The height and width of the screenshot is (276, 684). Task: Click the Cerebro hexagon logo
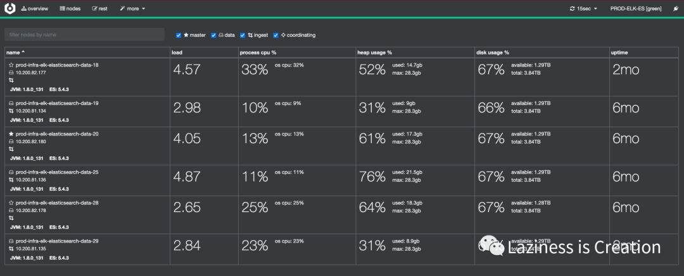click(x=9, y=9)
